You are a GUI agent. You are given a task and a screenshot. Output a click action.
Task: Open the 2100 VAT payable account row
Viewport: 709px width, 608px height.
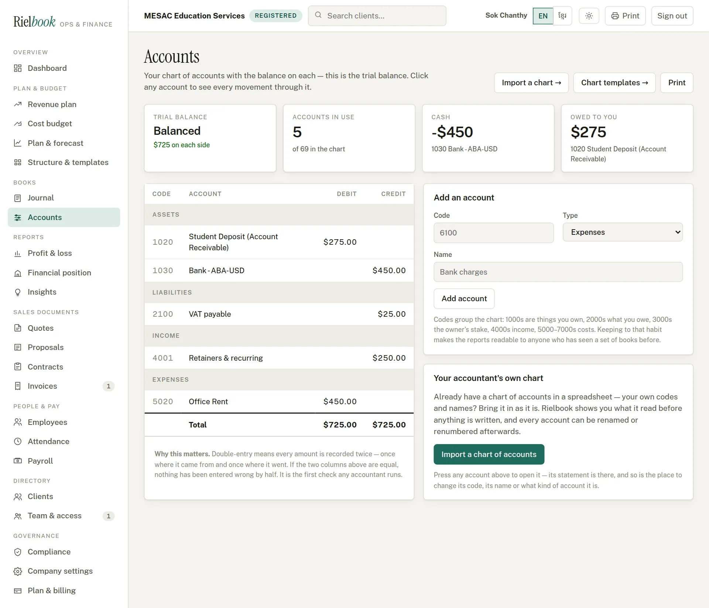(279, 314)
